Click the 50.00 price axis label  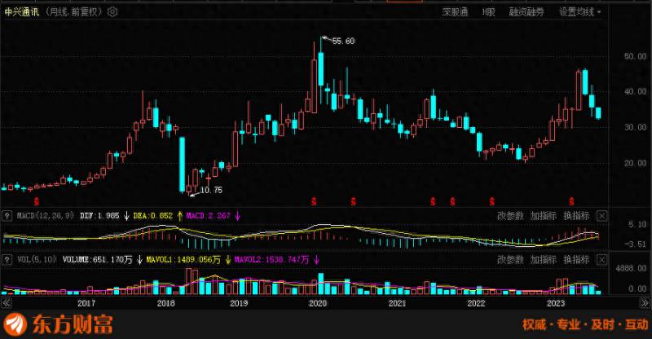point(636,56)
